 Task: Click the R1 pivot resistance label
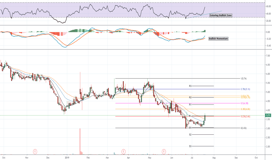pyautogui.click(x=190, y=105)
